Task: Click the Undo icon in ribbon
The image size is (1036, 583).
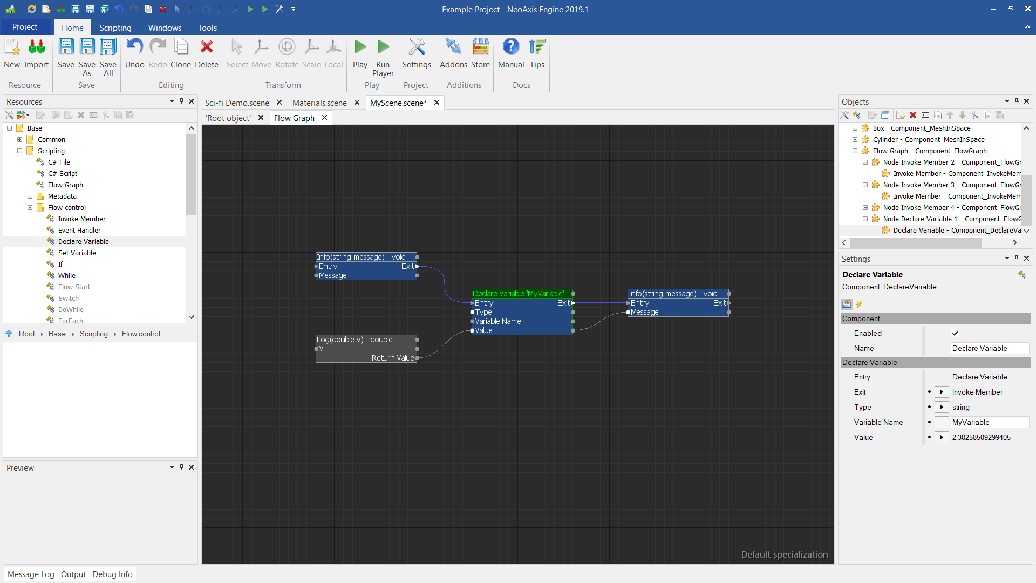Action: (x=134, y=48)
